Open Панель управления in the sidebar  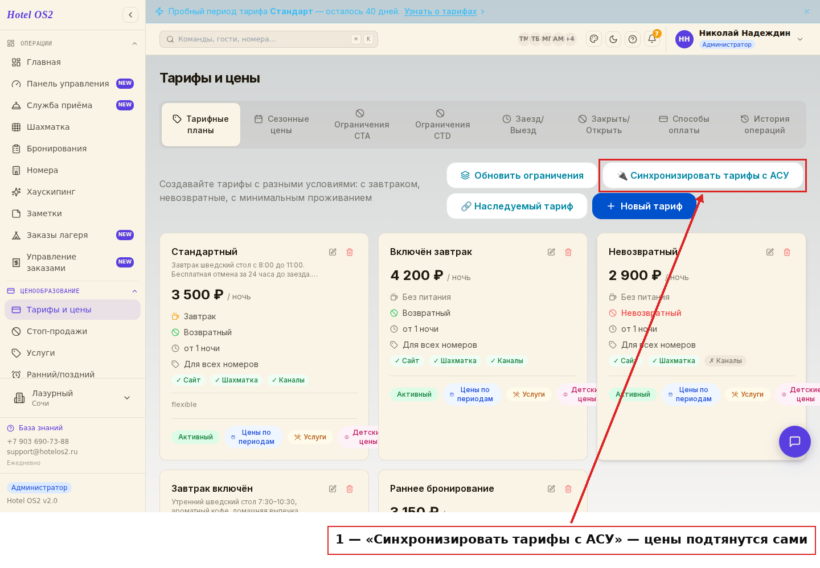(x=72, y=84)
